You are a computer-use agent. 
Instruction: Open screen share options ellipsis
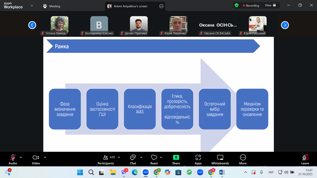pos(161,6)
